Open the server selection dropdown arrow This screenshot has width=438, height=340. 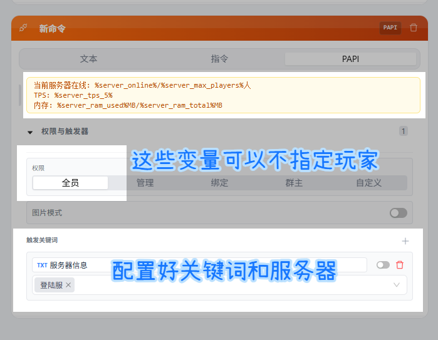(396, 285)
